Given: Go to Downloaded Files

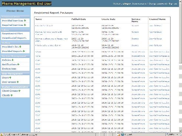Looking at the screenshot, I should (x=12, y=34).
